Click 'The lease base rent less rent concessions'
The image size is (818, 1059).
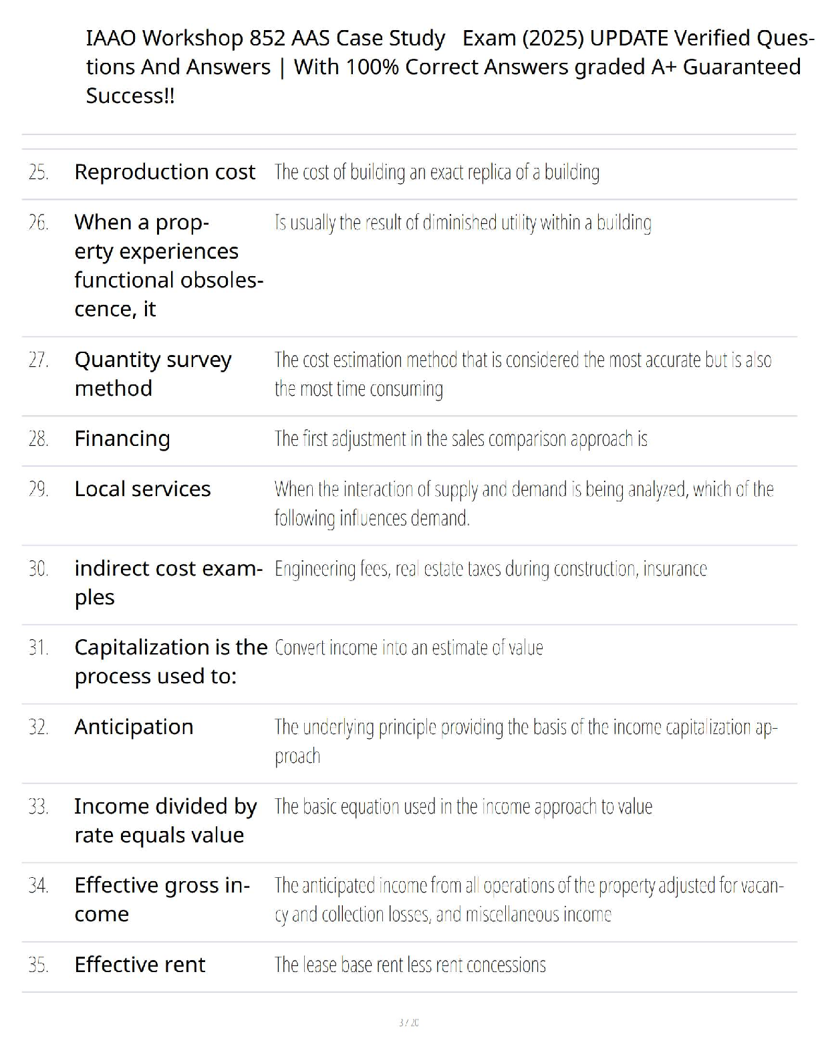[410, 965]
